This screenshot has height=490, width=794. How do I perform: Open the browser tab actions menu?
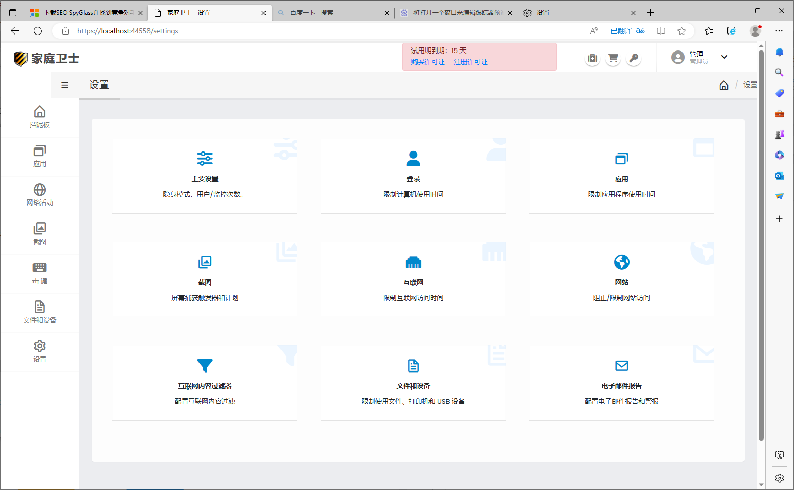pos(13,13)
